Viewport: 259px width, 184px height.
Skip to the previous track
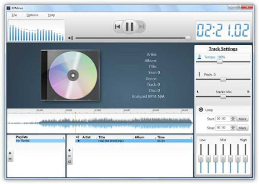[117, 27]
